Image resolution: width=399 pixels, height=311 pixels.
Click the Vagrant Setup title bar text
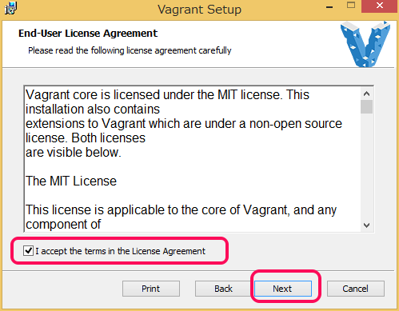click(199, 10)
